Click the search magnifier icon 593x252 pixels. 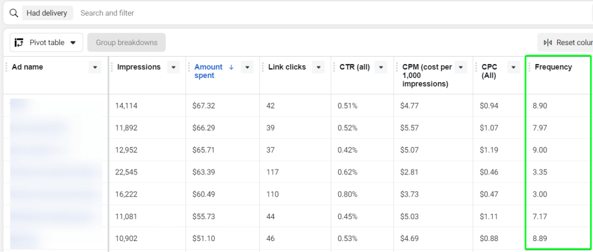click(14, 13)
